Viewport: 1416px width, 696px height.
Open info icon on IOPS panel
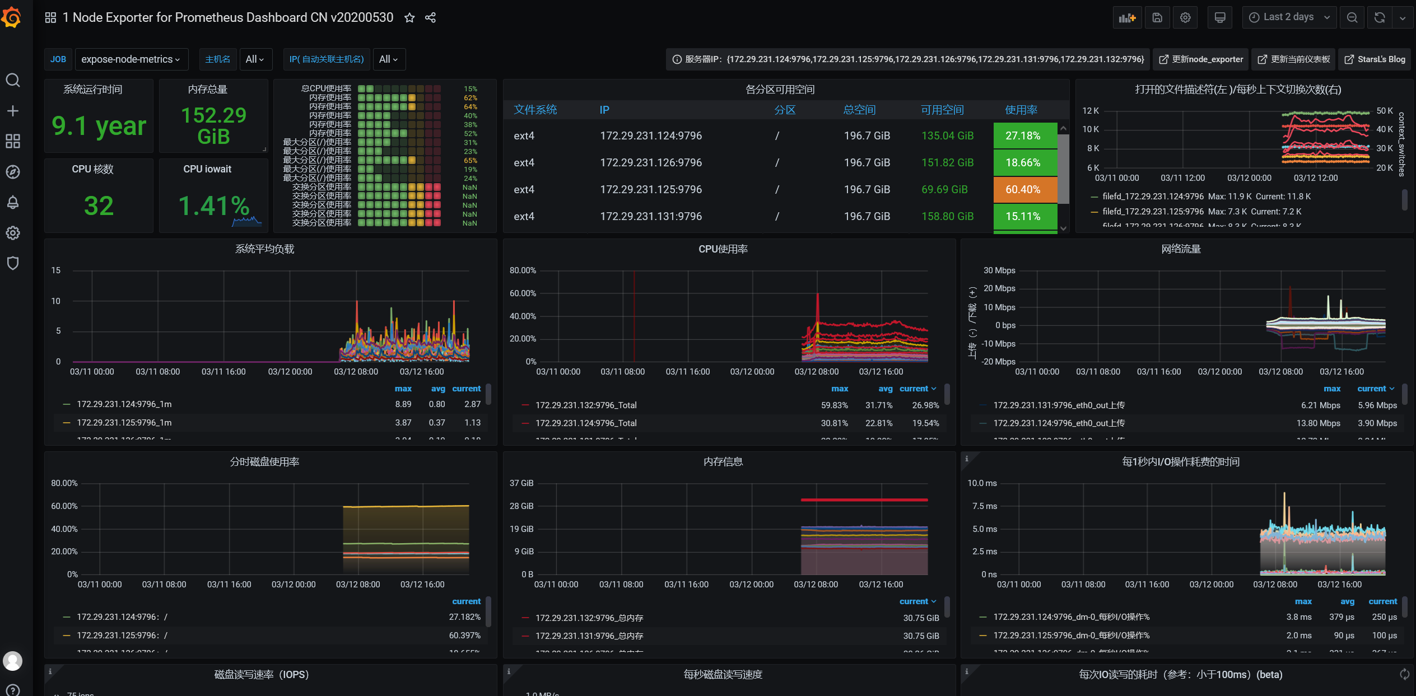coord(50,671)
